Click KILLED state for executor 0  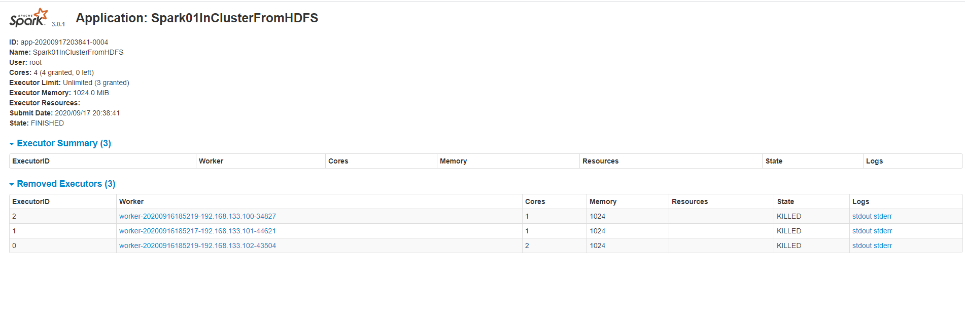789,246
